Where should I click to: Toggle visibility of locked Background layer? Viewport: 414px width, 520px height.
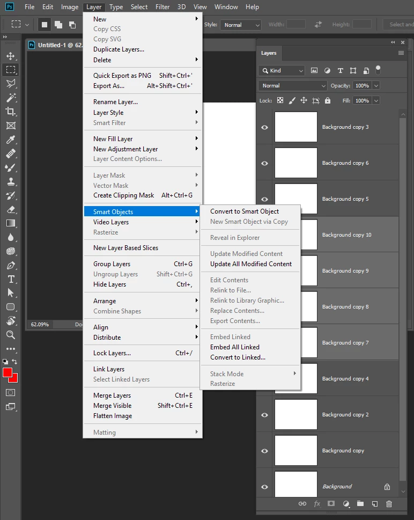[x=264, y=487]
